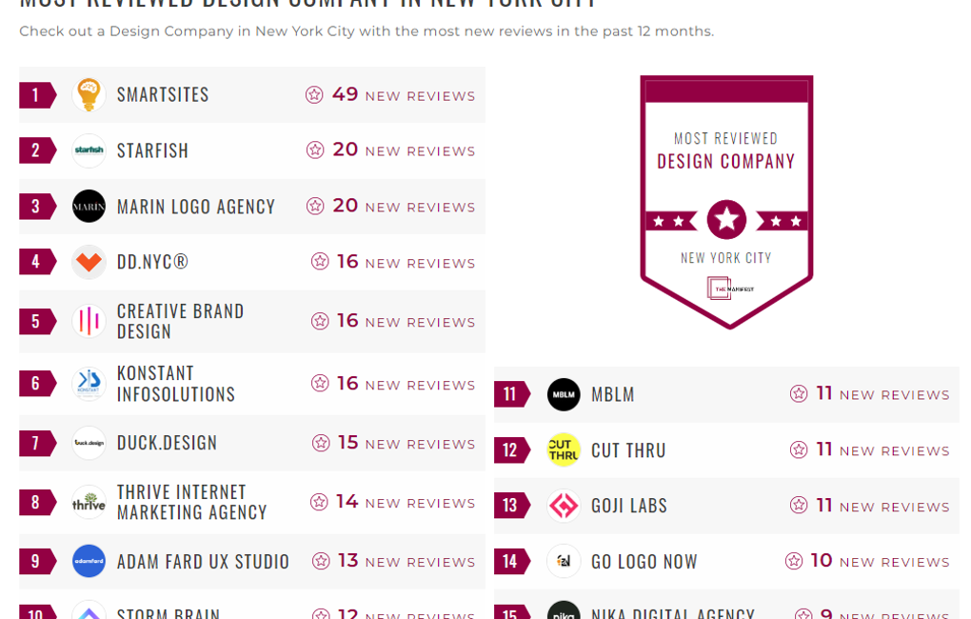971x619 pixels.
Task: Open the Konstant Infosolutions logo icon
Action: coord(89,384)
